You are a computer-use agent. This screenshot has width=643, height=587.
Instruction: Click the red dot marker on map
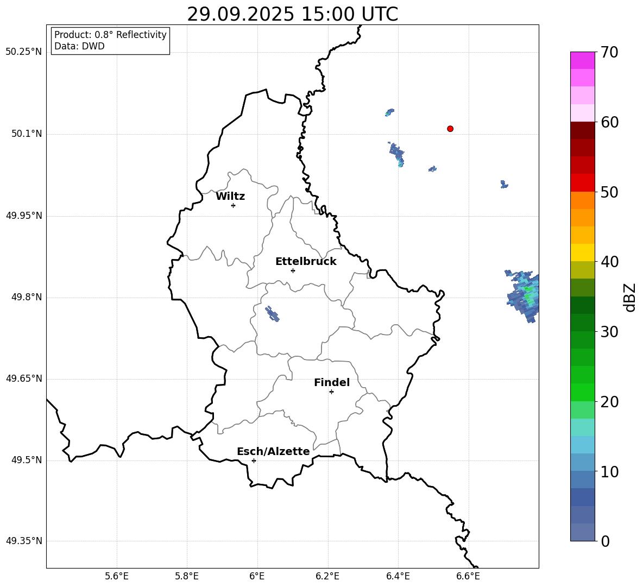click(450, 129)
